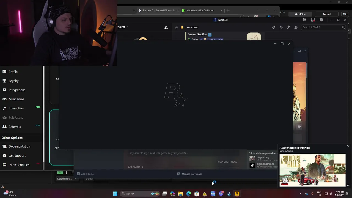Open Loyalty trophy icon in sidebar
This screenshot has width=352, height=198.
[x=4, y=81]
